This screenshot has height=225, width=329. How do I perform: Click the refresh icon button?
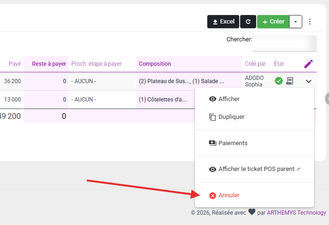click(x=248, y=22)
